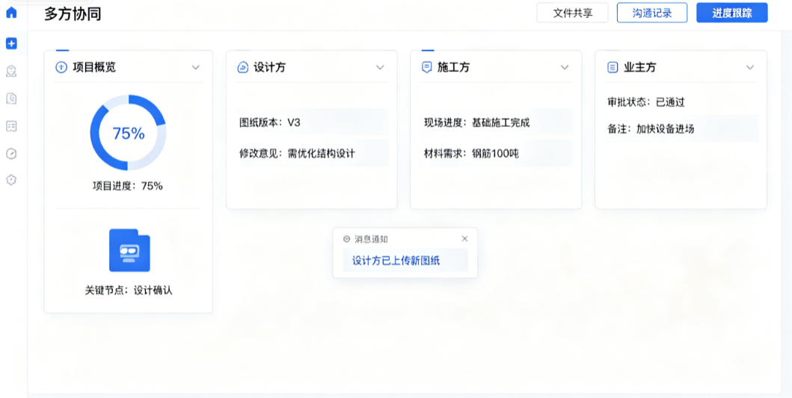Go to home via sidebar house icon
Screen dimensions: 792x398
(x=11, y=12)
